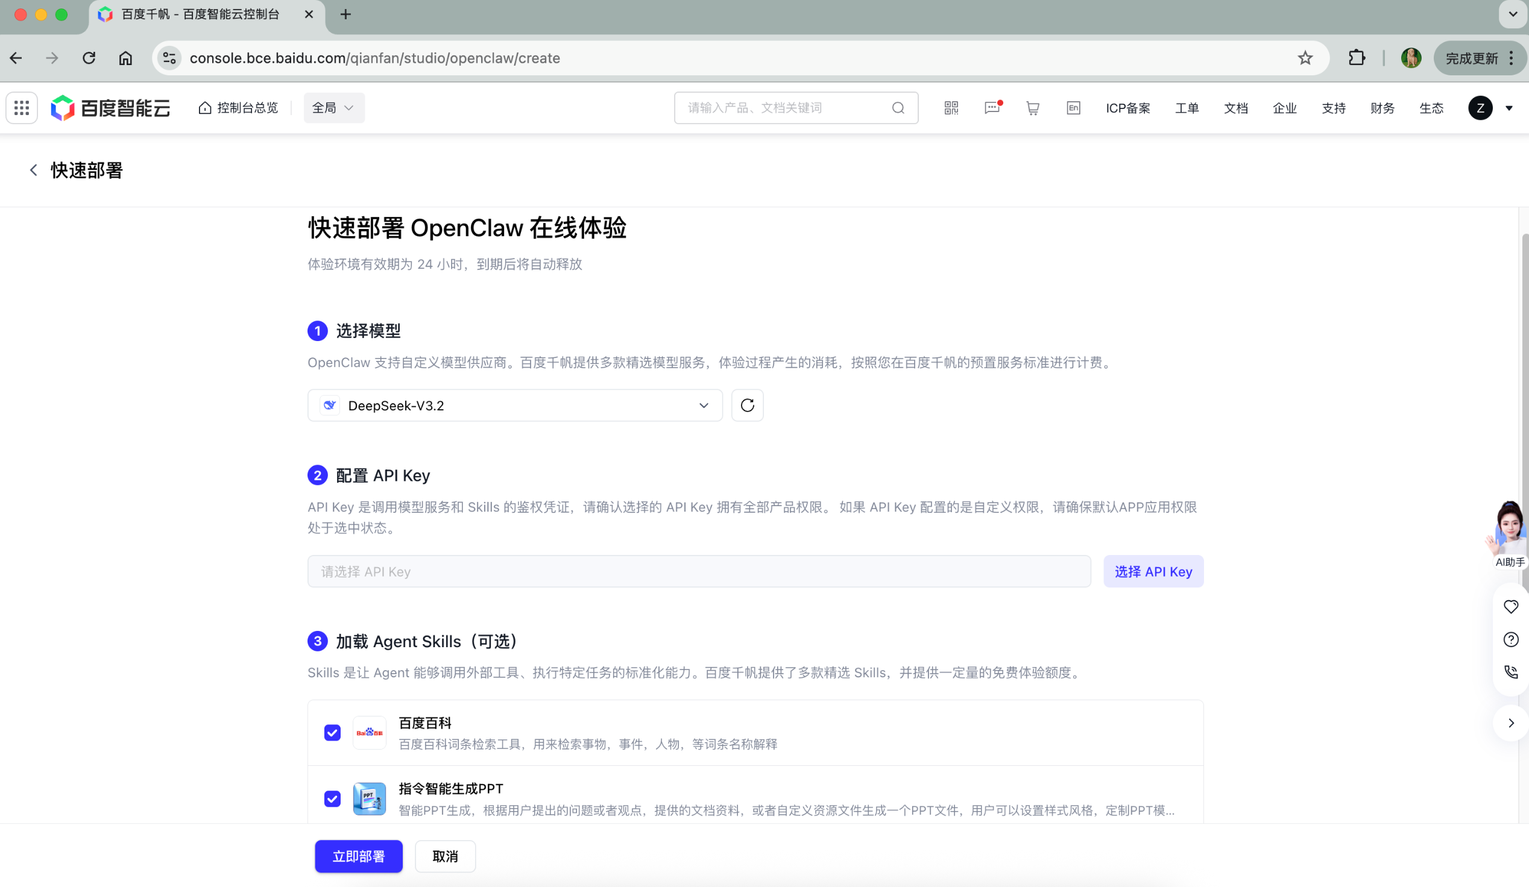Viewport: 1529px width, 887px height.
Task: Click the 选择 API Key button
Action: click(x=1153, y=571)
